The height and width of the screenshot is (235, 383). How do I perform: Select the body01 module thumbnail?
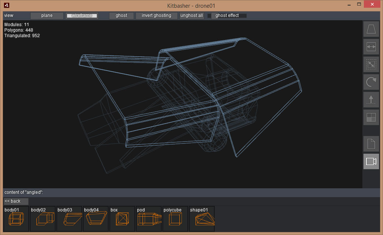(16, 219)
